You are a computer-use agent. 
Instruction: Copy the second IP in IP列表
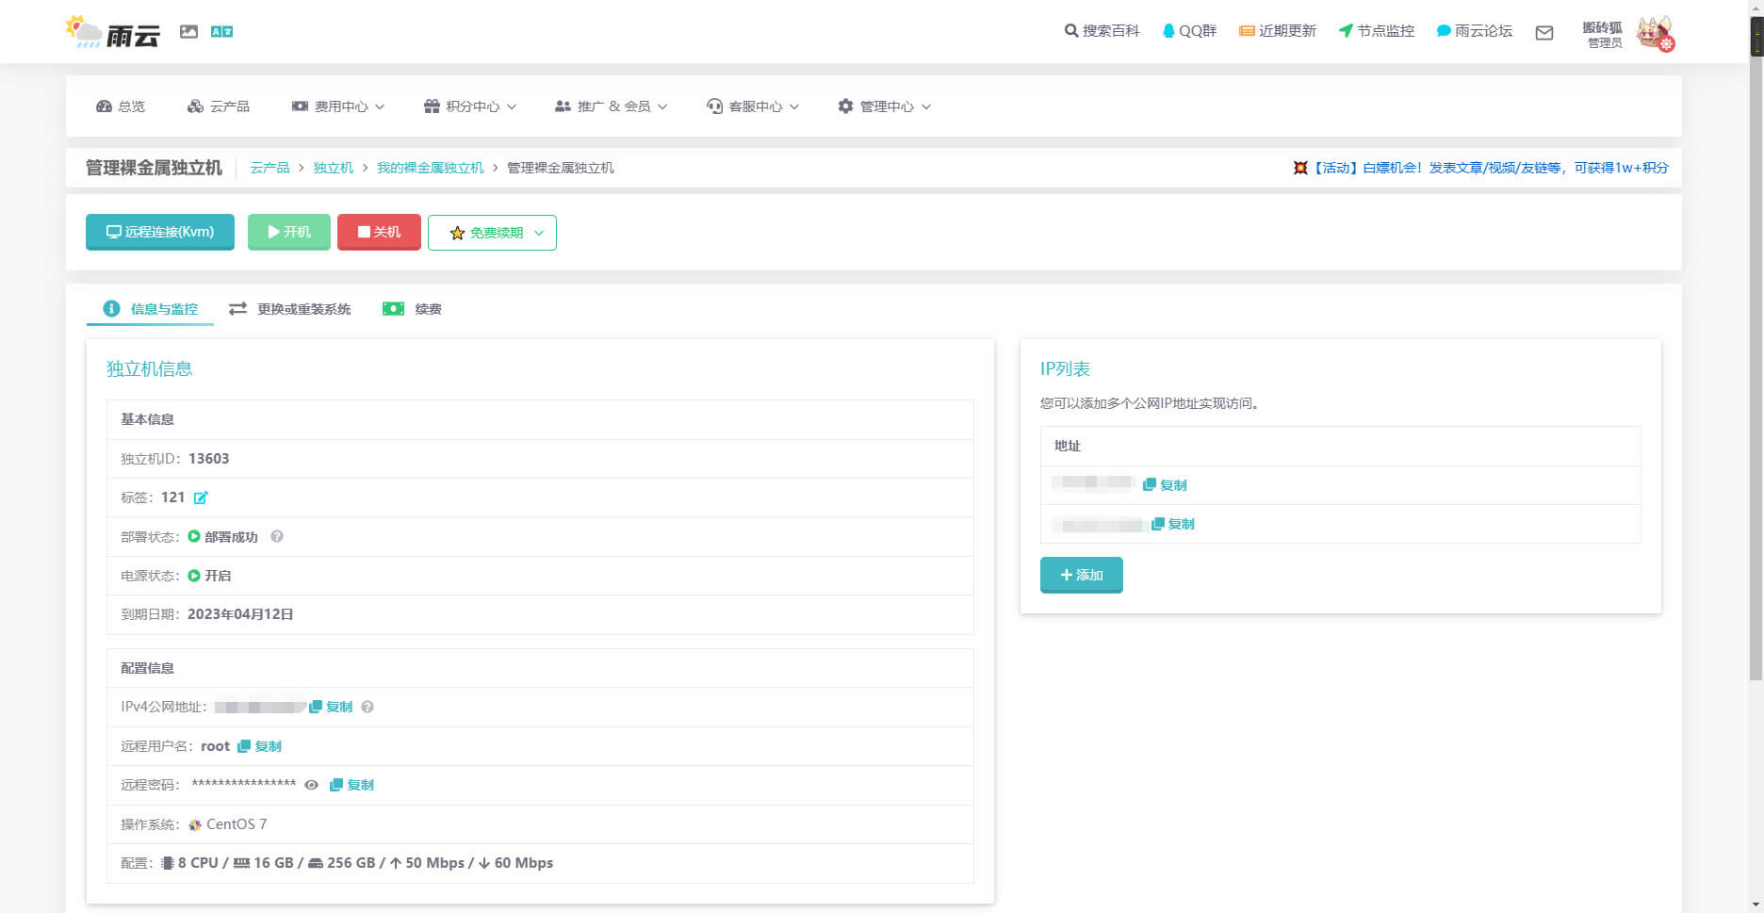coord(1173,524)
